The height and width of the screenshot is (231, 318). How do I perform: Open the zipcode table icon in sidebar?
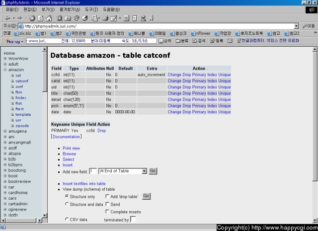[12, 126]
